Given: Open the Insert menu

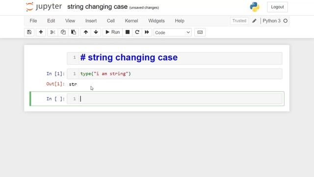Looking at the screenshot, I should [91, 21].
